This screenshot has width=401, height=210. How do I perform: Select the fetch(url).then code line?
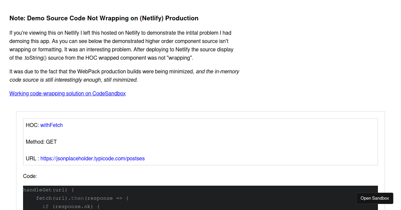(81, 198)
